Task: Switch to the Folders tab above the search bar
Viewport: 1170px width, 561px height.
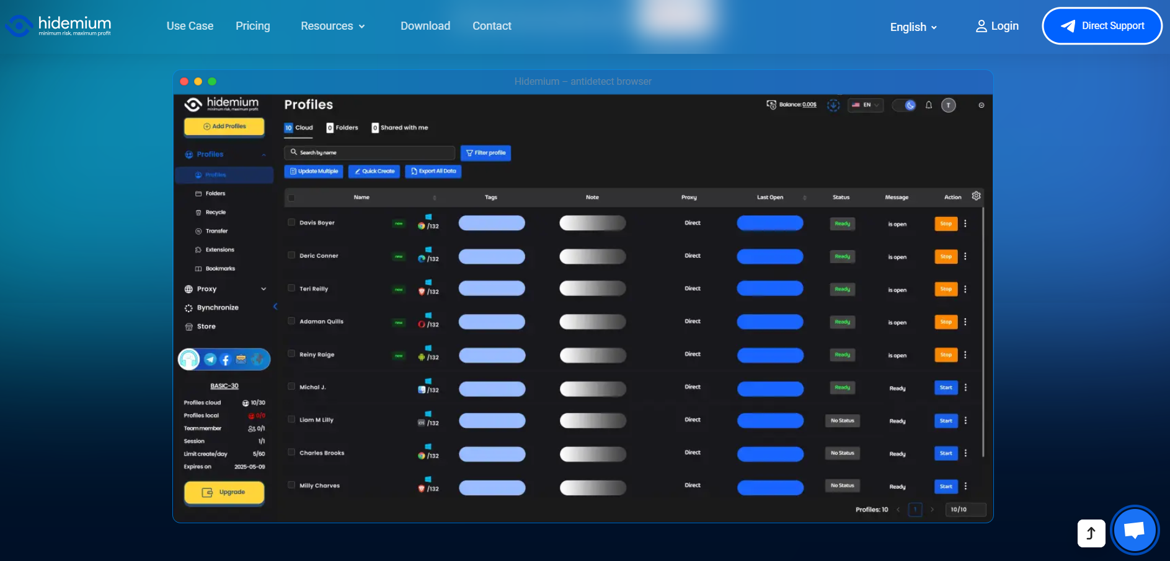Action: point(343,128)
